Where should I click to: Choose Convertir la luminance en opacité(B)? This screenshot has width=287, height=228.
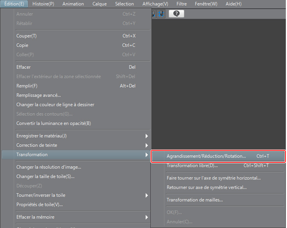click(76, 123)
